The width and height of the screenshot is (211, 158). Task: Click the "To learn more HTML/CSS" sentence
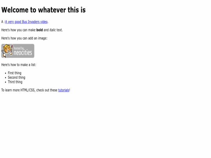36,90
